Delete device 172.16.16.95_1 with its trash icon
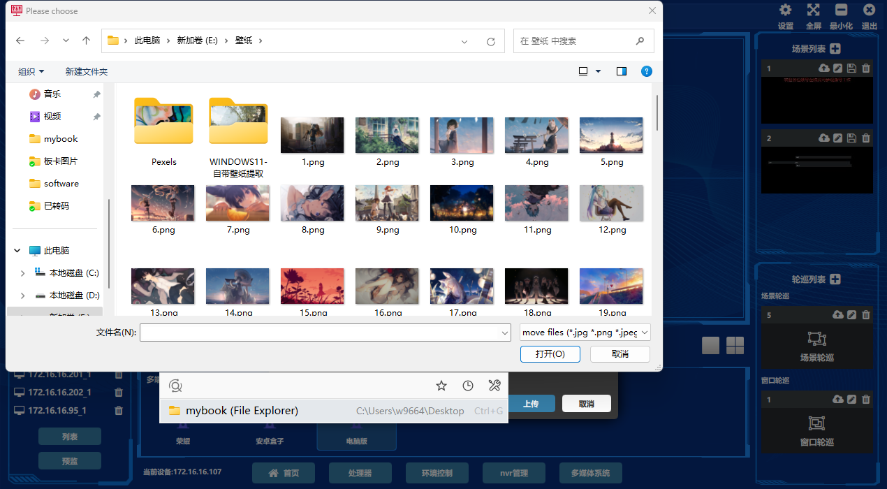The height and width of the screenshot is (489, 887). 119,411
